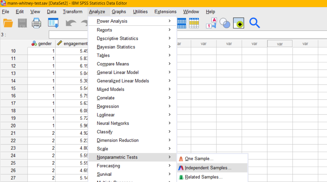
Task: Click the Undo arrow icon
Action: coord(71,23)
